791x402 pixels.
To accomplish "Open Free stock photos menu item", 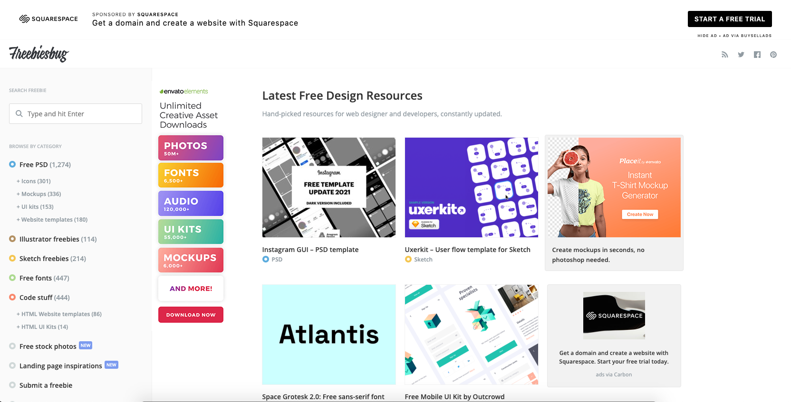I will pyautogui.click(x=48, y=346).
